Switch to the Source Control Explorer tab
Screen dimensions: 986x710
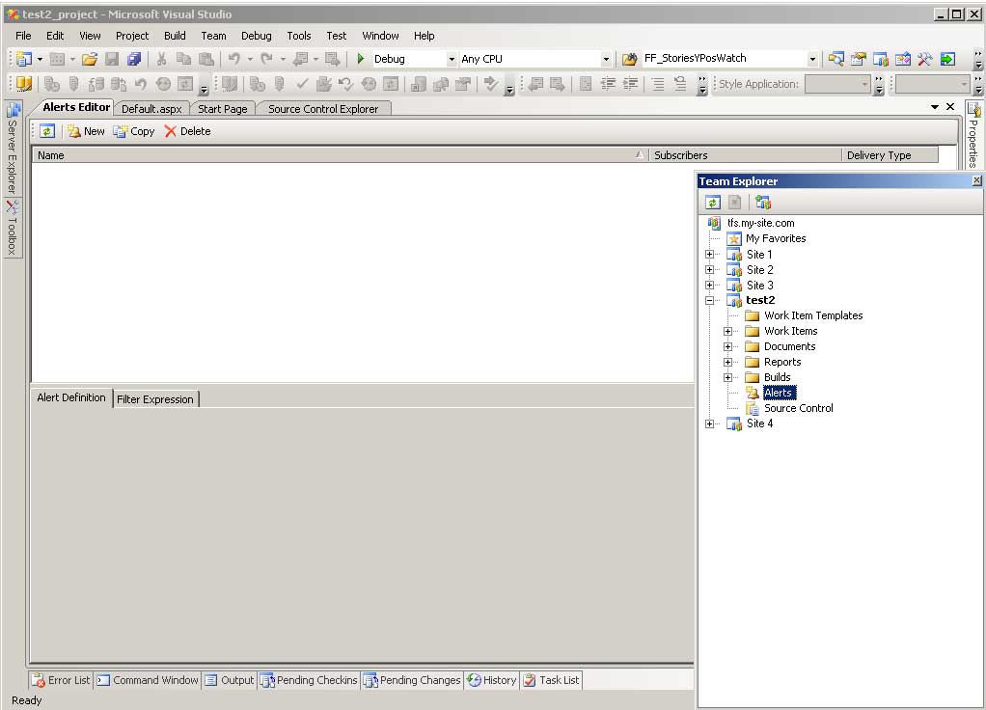[323, 109]
